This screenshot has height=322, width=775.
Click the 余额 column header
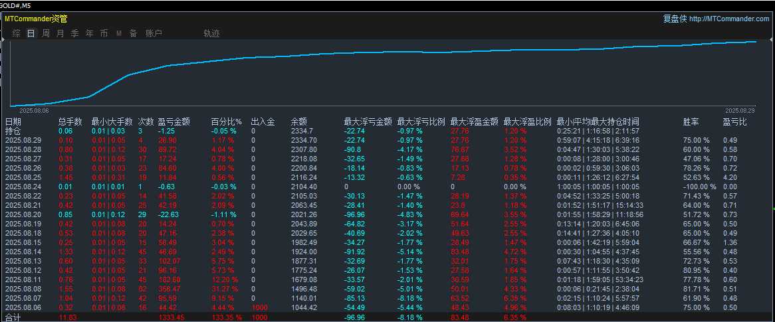click(x=299, y=122)
